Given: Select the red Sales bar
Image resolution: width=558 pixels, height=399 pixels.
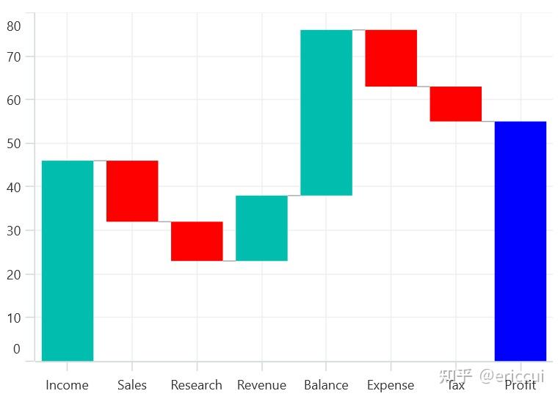Looking at the screenshot, I should (x=132, y=191).
